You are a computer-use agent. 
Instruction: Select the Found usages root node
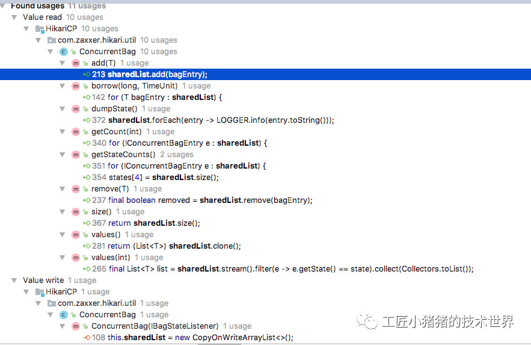(x=58, y=6)
